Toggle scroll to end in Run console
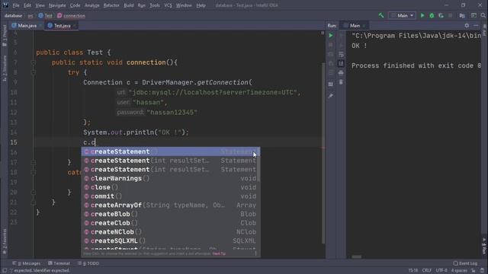The width and height of the screenshot is (488, 274). click(x=341, y=63)
